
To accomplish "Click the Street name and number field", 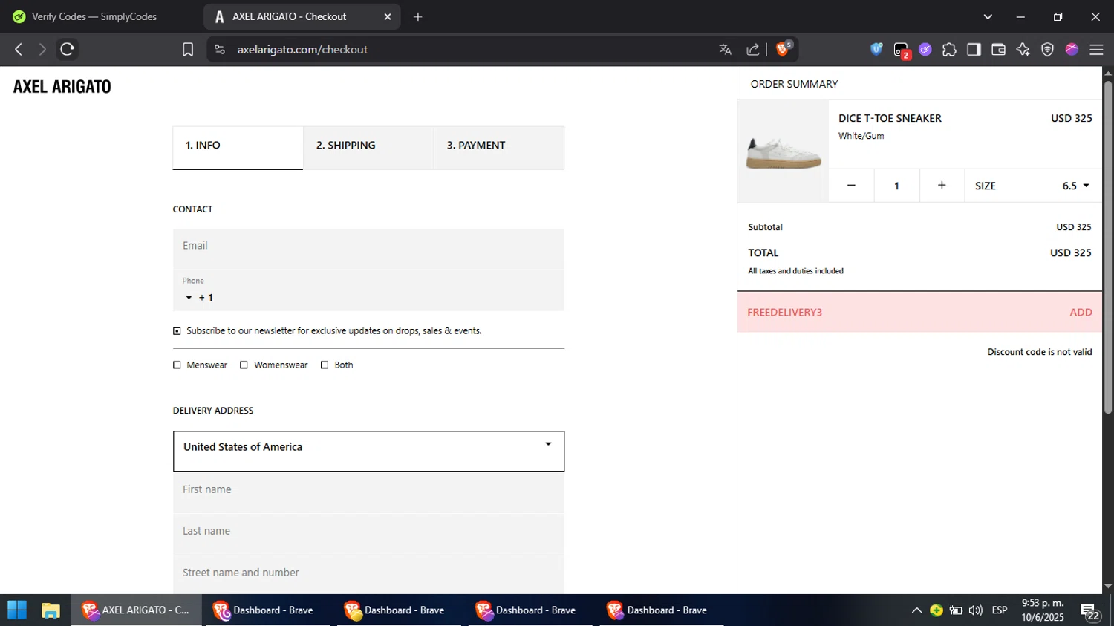I will [x=368, y=574].
